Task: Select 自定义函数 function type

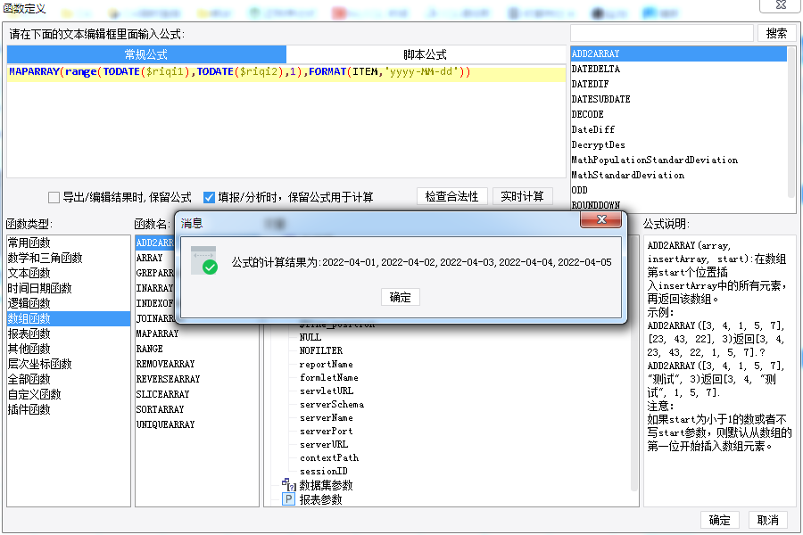Action: (x=69, y=394)
